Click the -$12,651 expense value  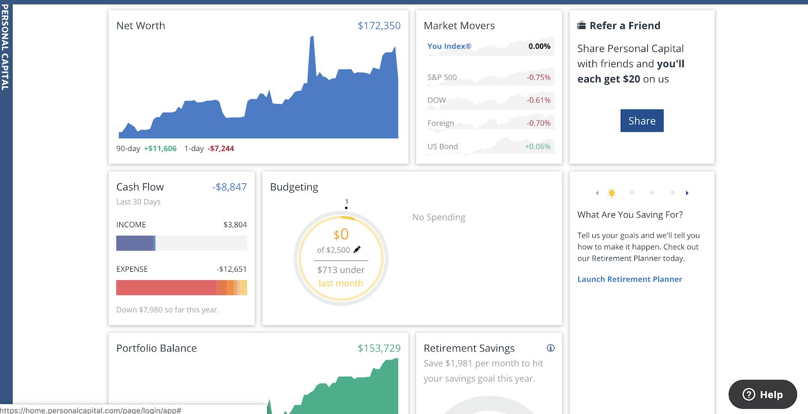click(x=232, y=269)
